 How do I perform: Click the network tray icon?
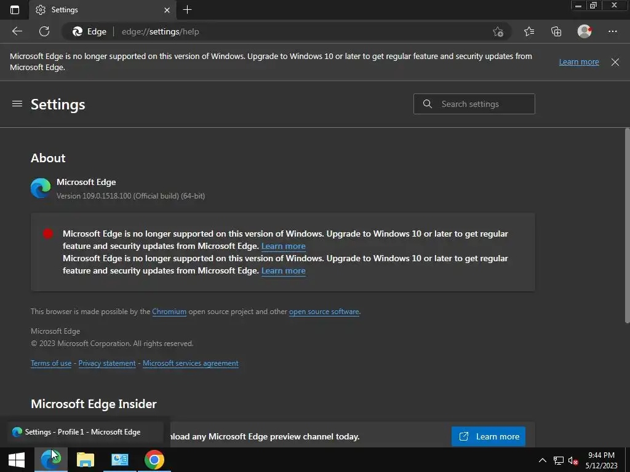tap(559, 460)
